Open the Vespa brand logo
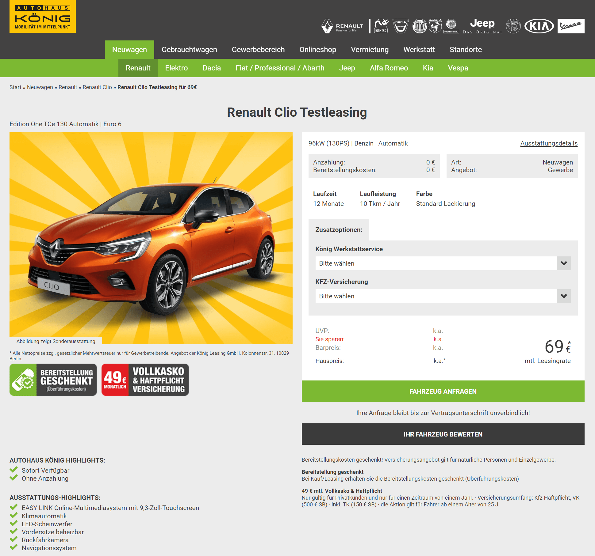 click(x=571, y=26)
